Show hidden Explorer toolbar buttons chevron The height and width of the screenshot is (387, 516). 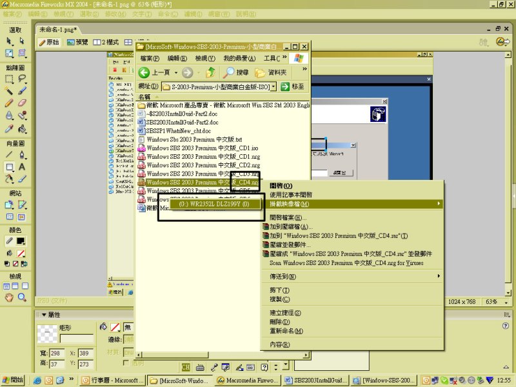[x=304, y=69]
